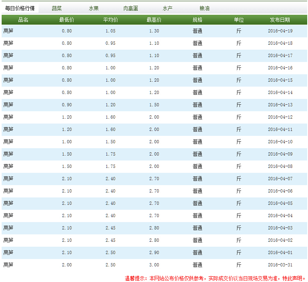Screen dimensions: 308x282
Task: Select the date 2016-04-04
Action: pyautogui.click(x=280, y=216)
